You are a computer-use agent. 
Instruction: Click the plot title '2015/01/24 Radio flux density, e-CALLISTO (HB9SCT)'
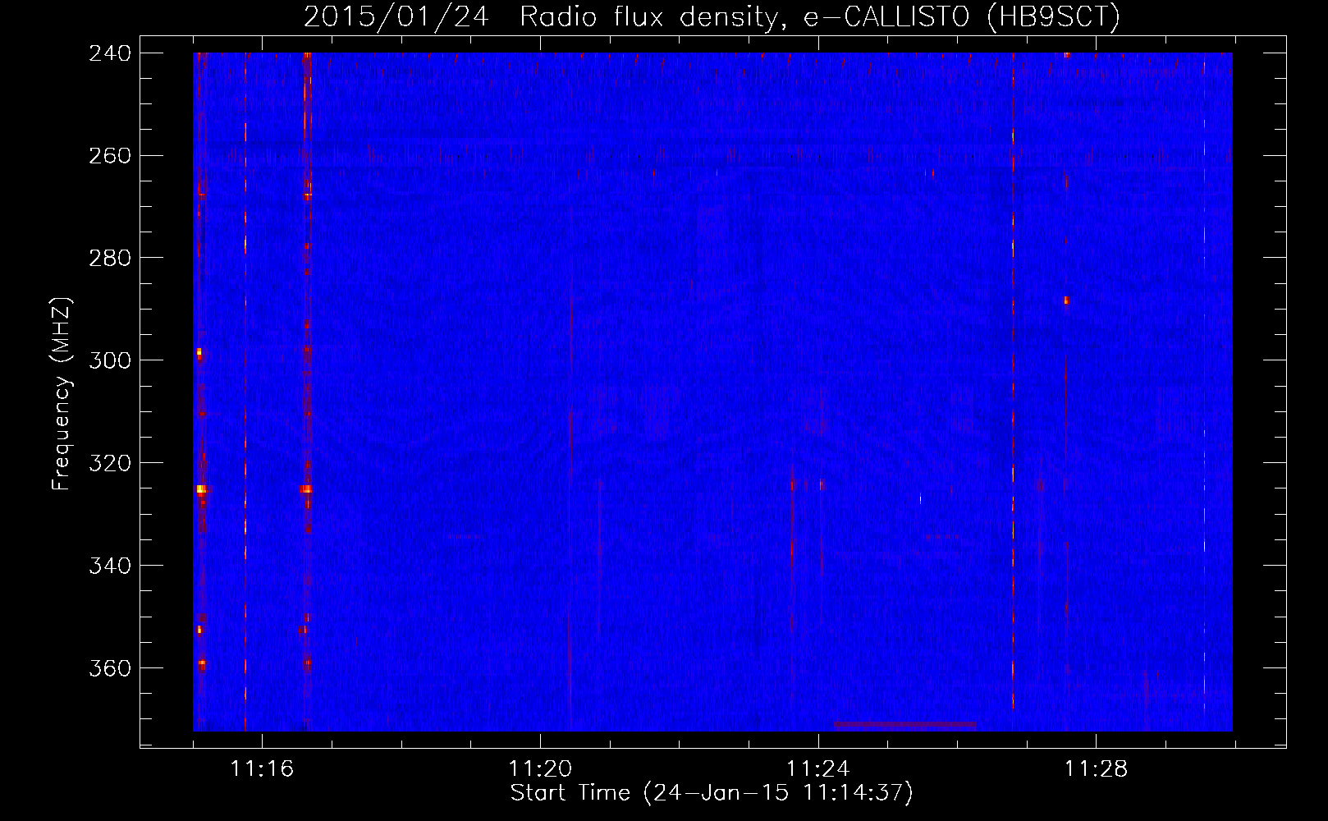coord(712,16)
